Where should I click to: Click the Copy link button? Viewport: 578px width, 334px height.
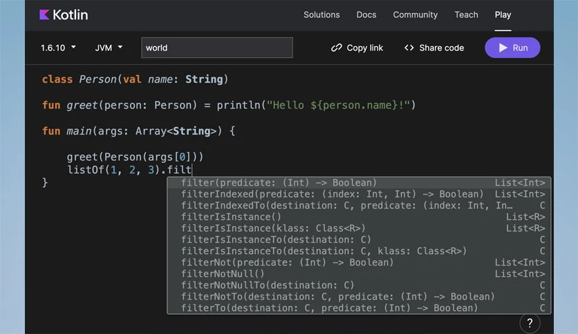point(357,48)
